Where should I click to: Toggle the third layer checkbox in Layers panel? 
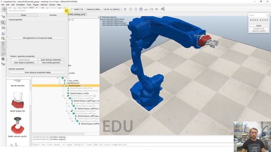tap(255, 20)
